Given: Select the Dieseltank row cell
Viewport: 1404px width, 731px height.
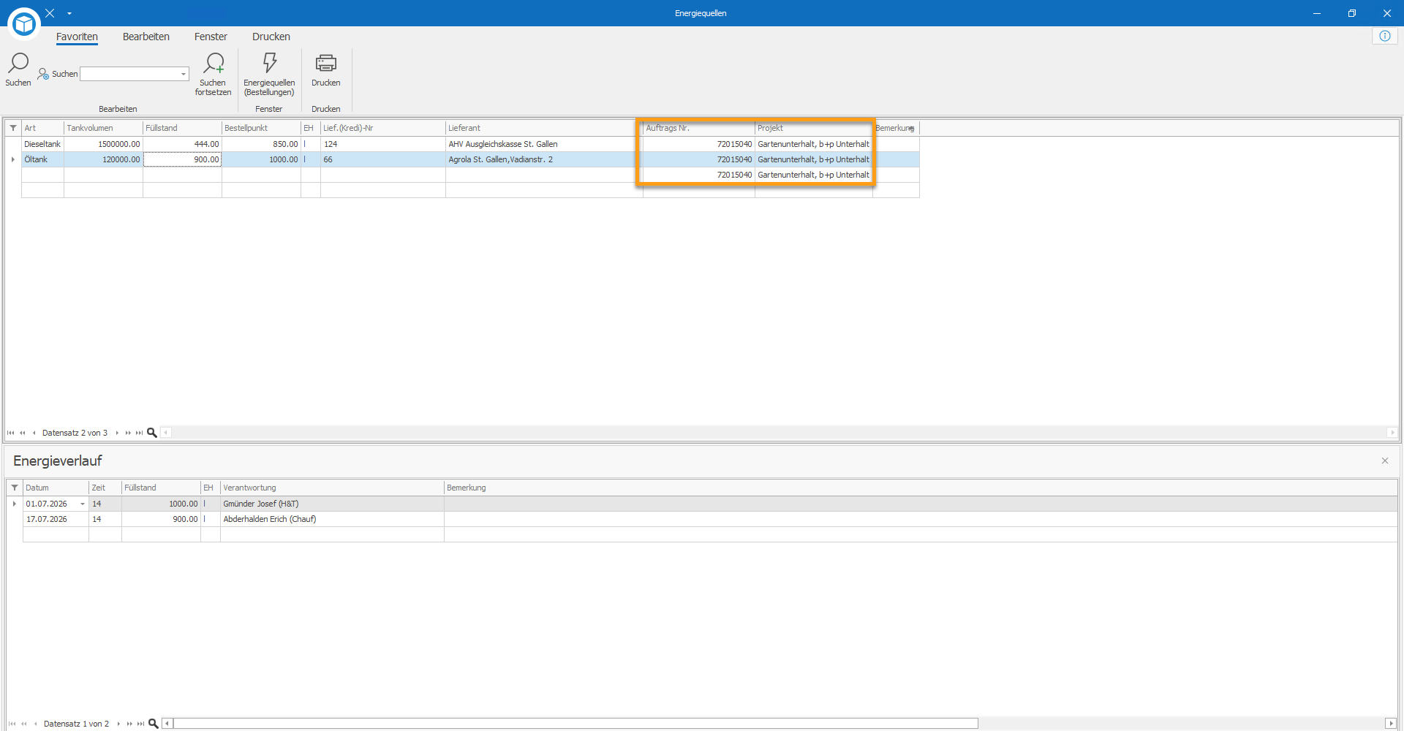Looking at the screenshot, I should tap(42, 144).
